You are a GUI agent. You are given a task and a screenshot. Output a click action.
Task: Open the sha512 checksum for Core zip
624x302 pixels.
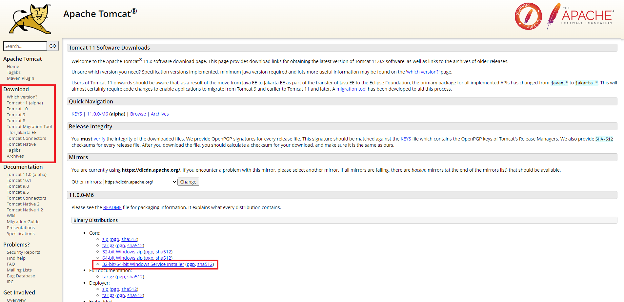129,239
